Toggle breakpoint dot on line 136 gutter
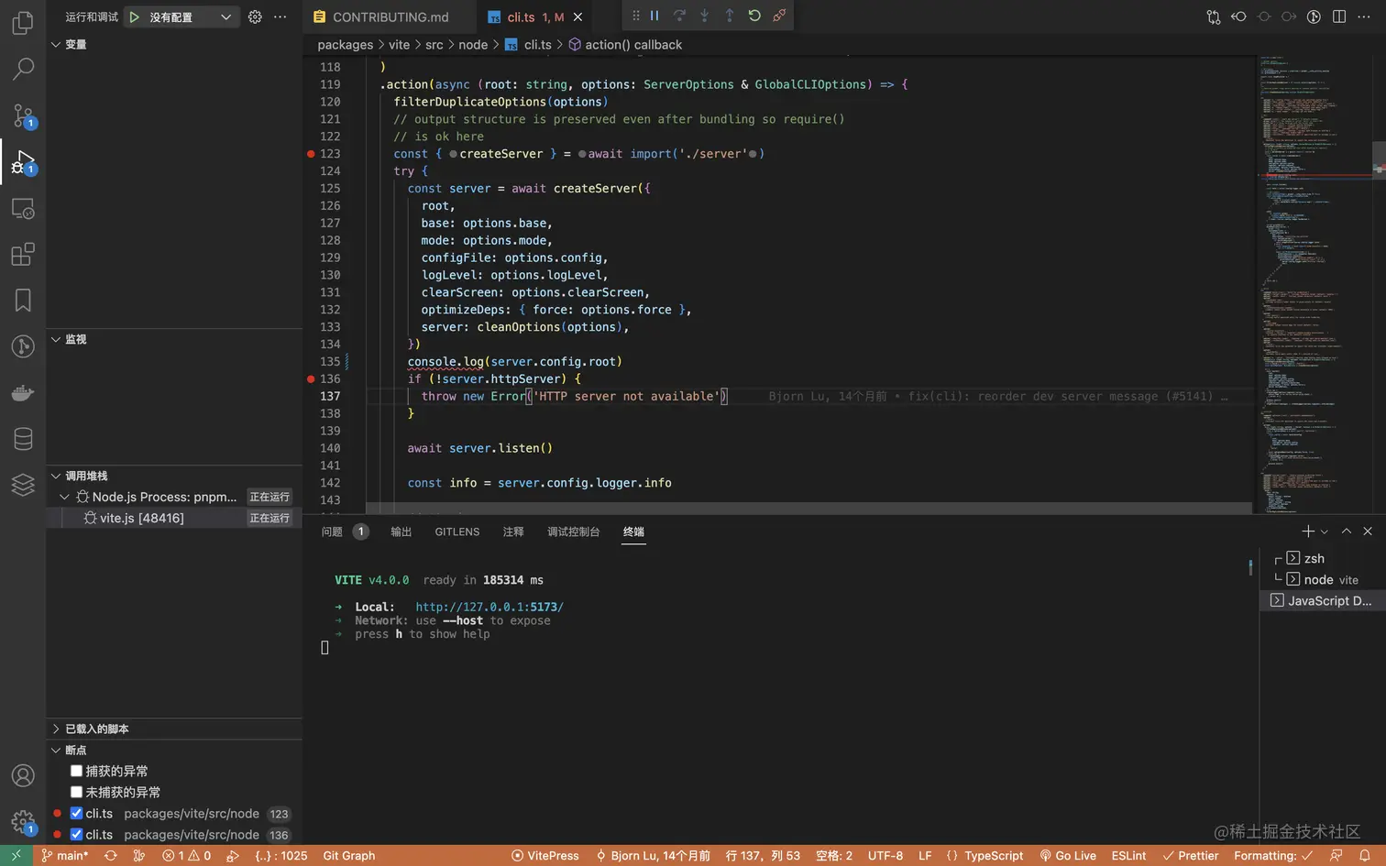 (x=311, y=378)
